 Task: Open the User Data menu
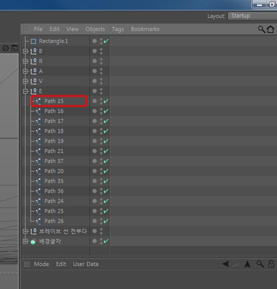(85, 264)
